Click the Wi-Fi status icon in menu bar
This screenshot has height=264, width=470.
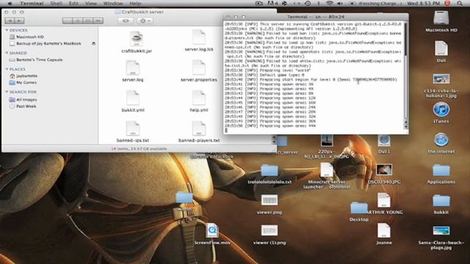[x=330, y=3]
